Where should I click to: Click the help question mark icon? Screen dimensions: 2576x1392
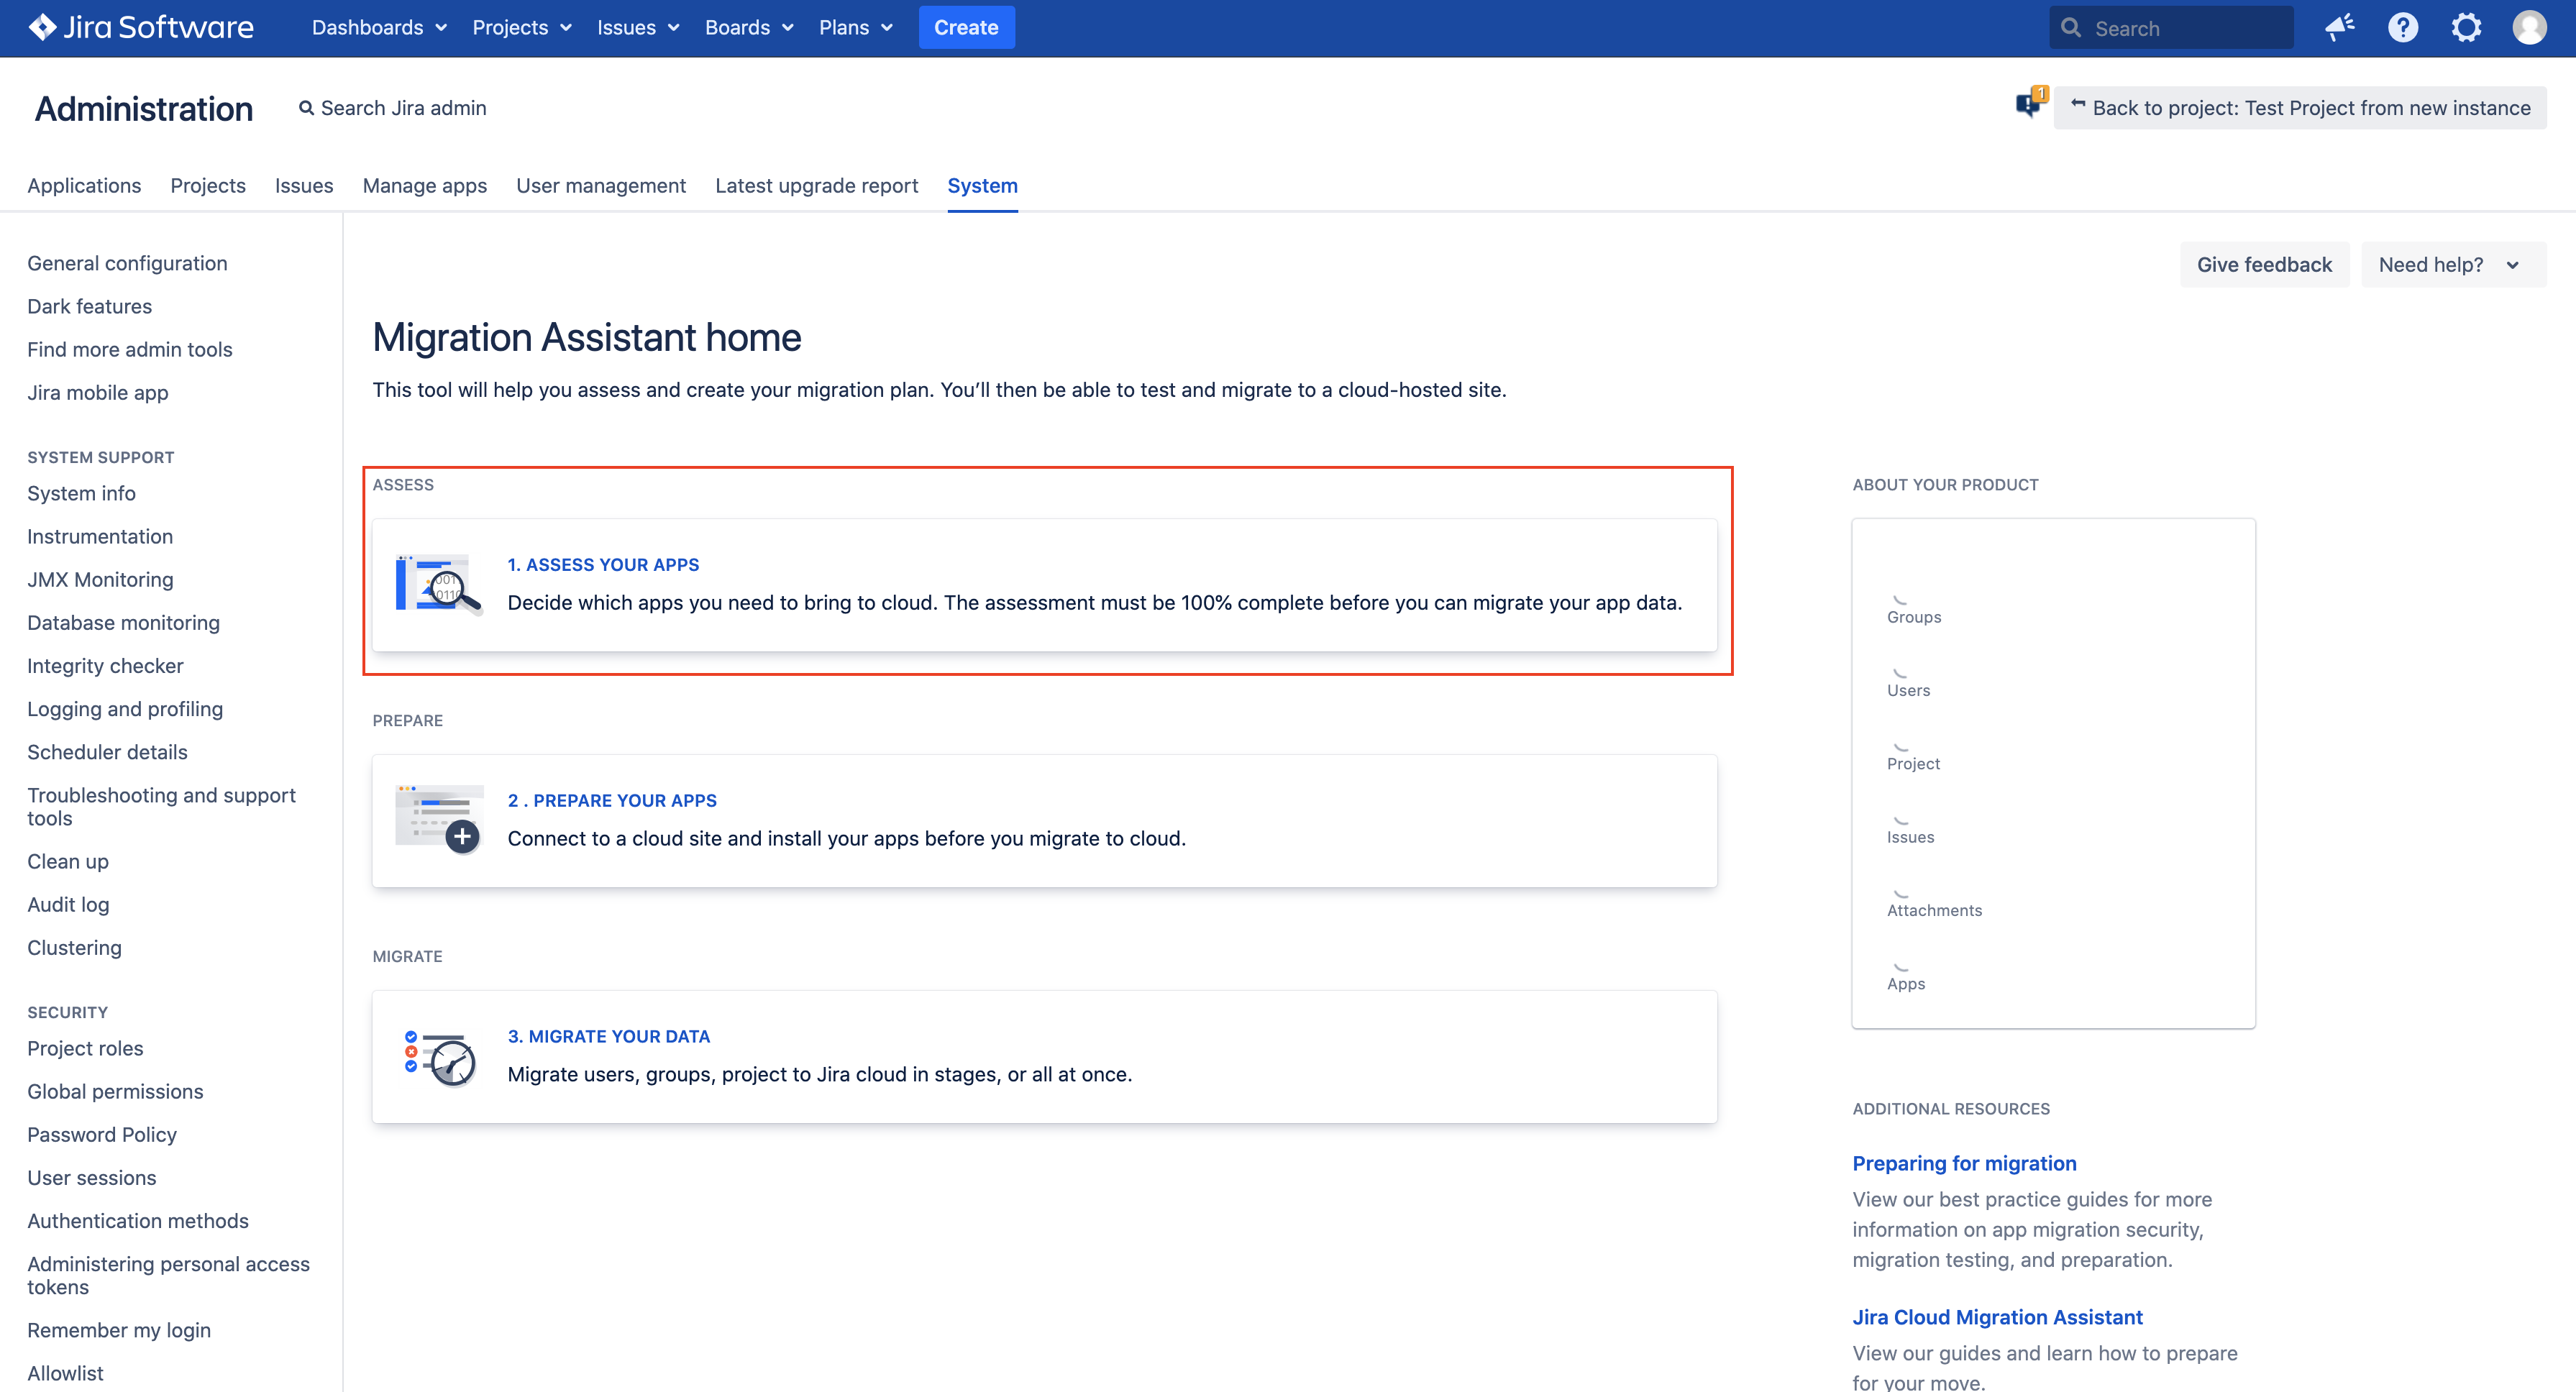pos(2402,27)
